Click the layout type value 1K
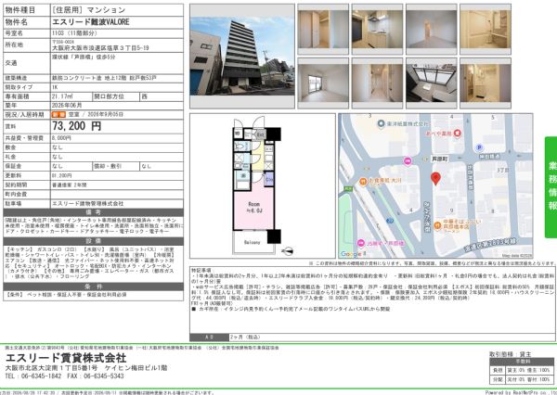This screenshot has height=395, width=557. [x=55, y=87]
